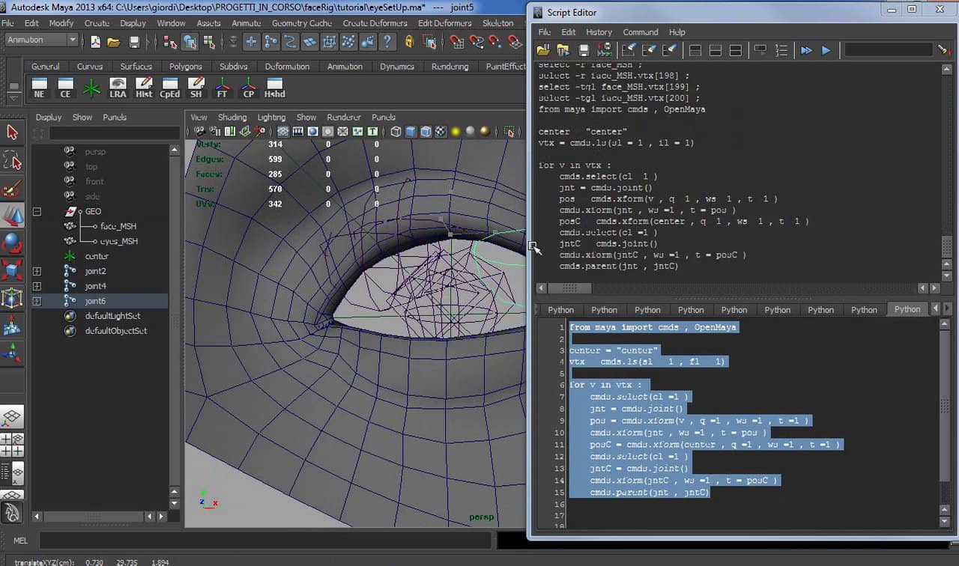Collapse the GEO group in Outliner
959x566 pixels.
pyautogui.click(x=37, y=211)
